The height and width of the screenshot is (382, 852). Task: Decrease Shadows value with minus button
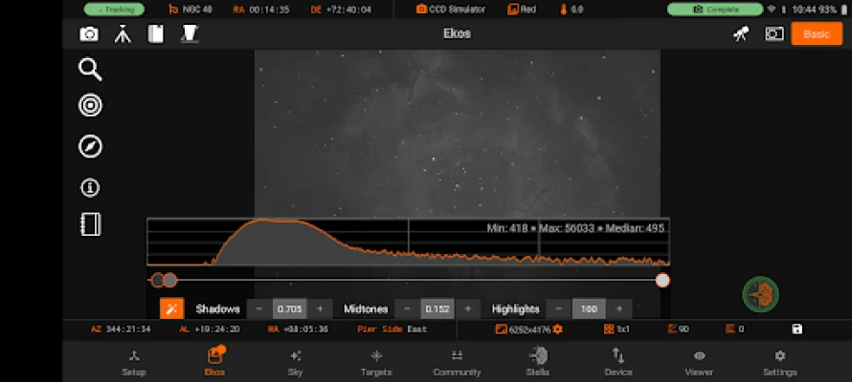pos(259,308)
